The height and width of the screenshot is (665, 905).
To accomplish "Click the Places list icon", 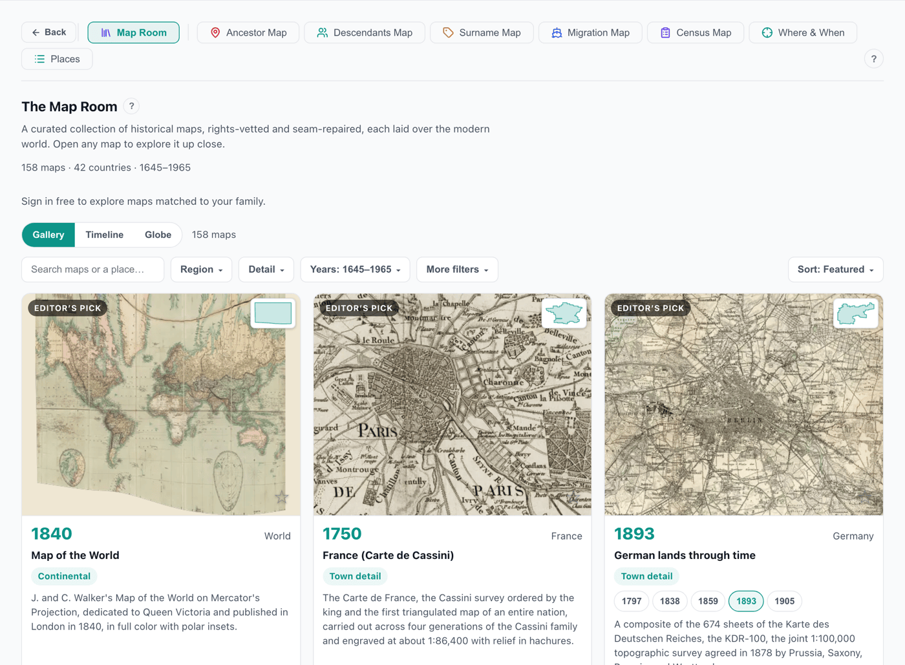I will point(39,59).
